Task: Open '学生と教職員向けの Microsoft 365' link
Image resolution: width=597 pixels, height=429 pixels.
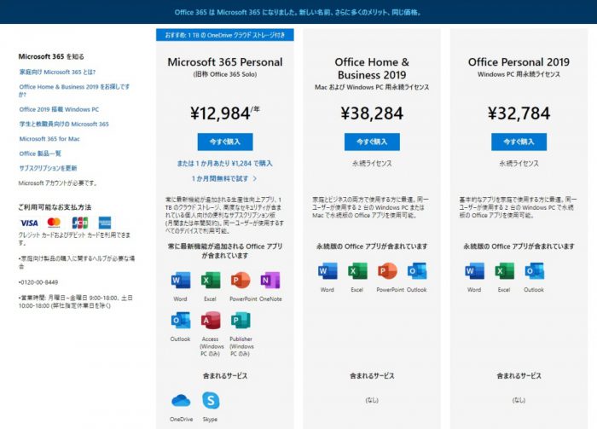Action: [x=64, y=124]
